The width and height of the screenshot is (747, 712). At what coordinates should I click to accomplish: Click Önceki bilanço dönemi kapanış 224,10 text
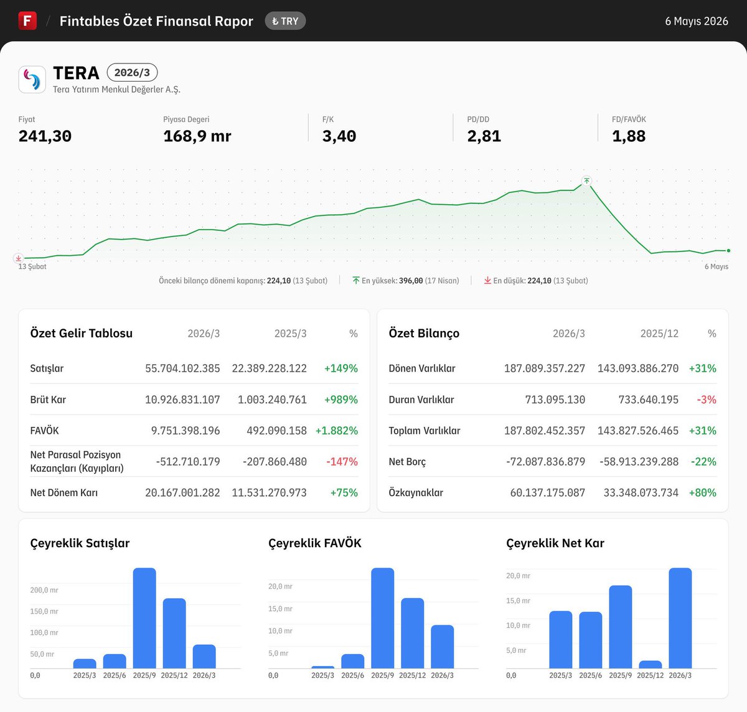click(x=243, y=281)
